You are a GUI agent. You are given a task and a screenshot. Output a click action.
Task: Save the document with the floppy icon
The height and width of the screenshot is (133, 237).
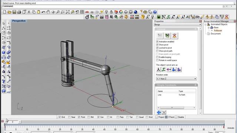(14, 12)
